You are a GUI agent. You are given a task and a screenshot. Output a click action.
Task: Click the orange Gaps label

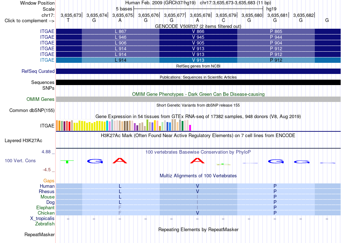pos(49,181)
